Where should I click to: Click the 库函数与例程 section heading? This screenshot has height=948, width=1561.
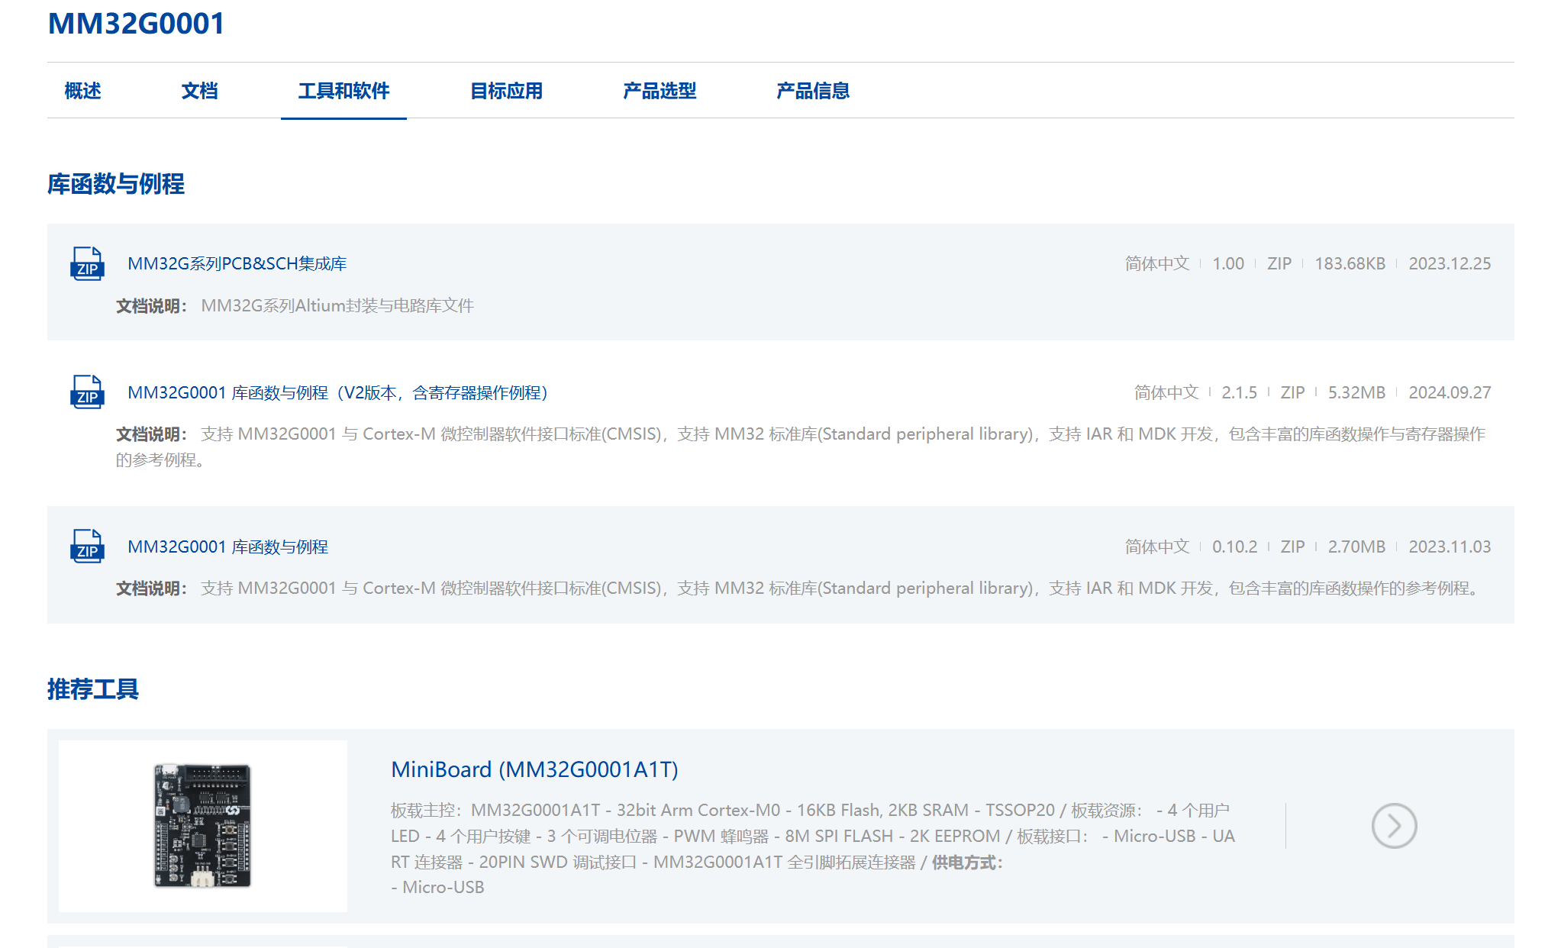116,184
